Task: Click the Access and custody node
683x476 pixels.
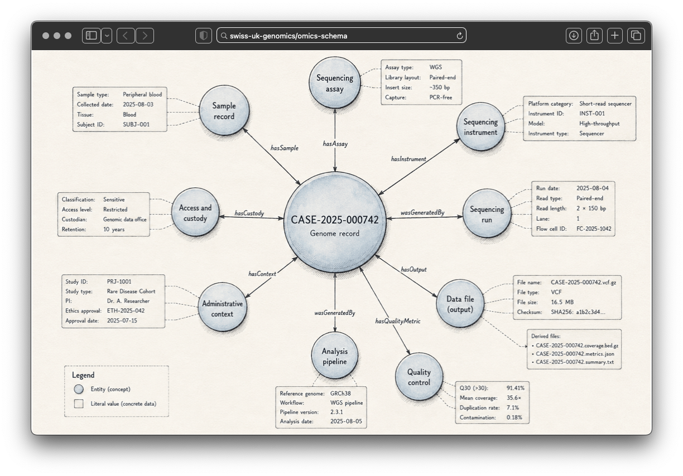Action: pos(195,212)
